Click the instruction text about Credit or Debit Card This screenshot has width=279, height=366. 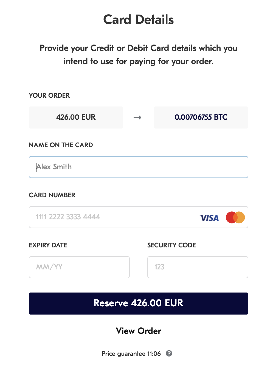pos(139,54)
